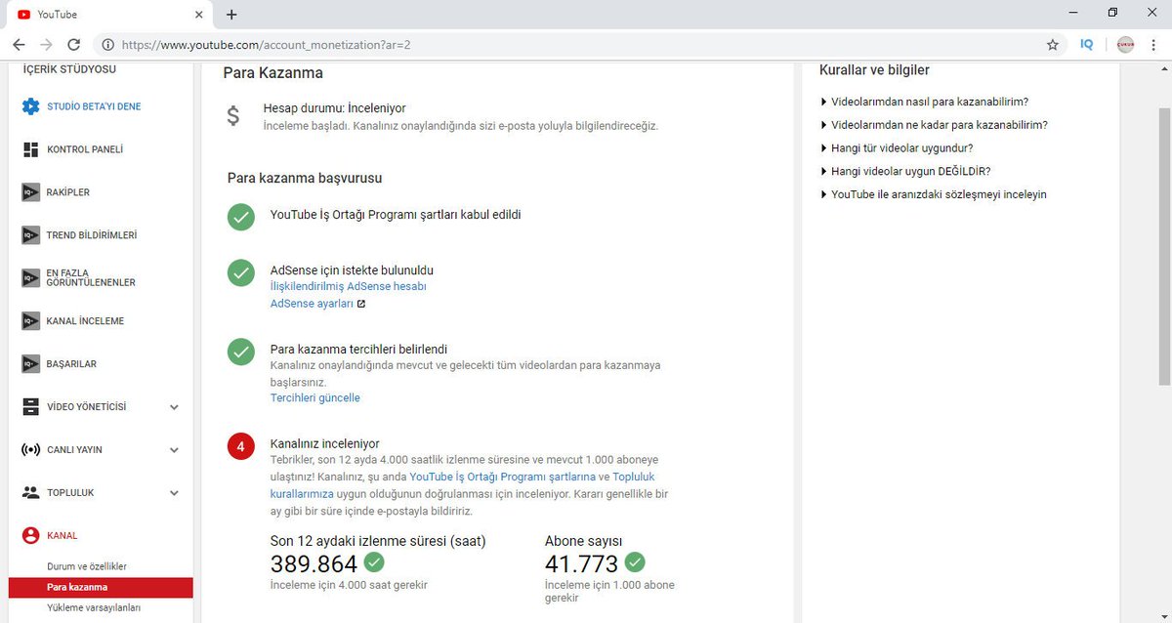Expand Videolarımdan ne kadar para kazanabilirim

click(934, 125)
